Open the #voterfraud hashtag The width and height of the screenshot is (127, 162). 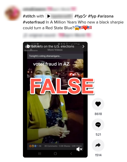click(x=34, y=22)
